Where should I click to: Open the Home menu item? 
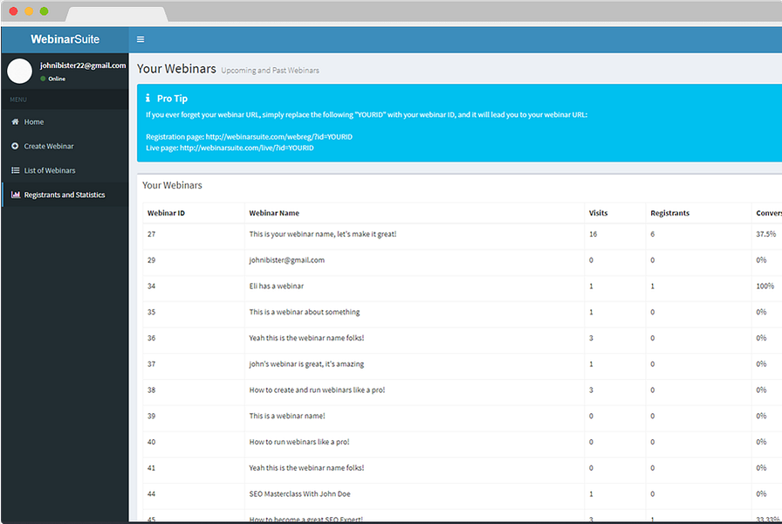pos(65,121)
